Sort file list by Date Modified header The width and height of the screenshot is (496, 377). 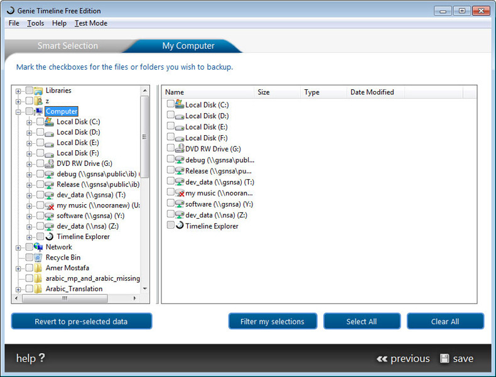pyautogui.click(x=375, y=92)
